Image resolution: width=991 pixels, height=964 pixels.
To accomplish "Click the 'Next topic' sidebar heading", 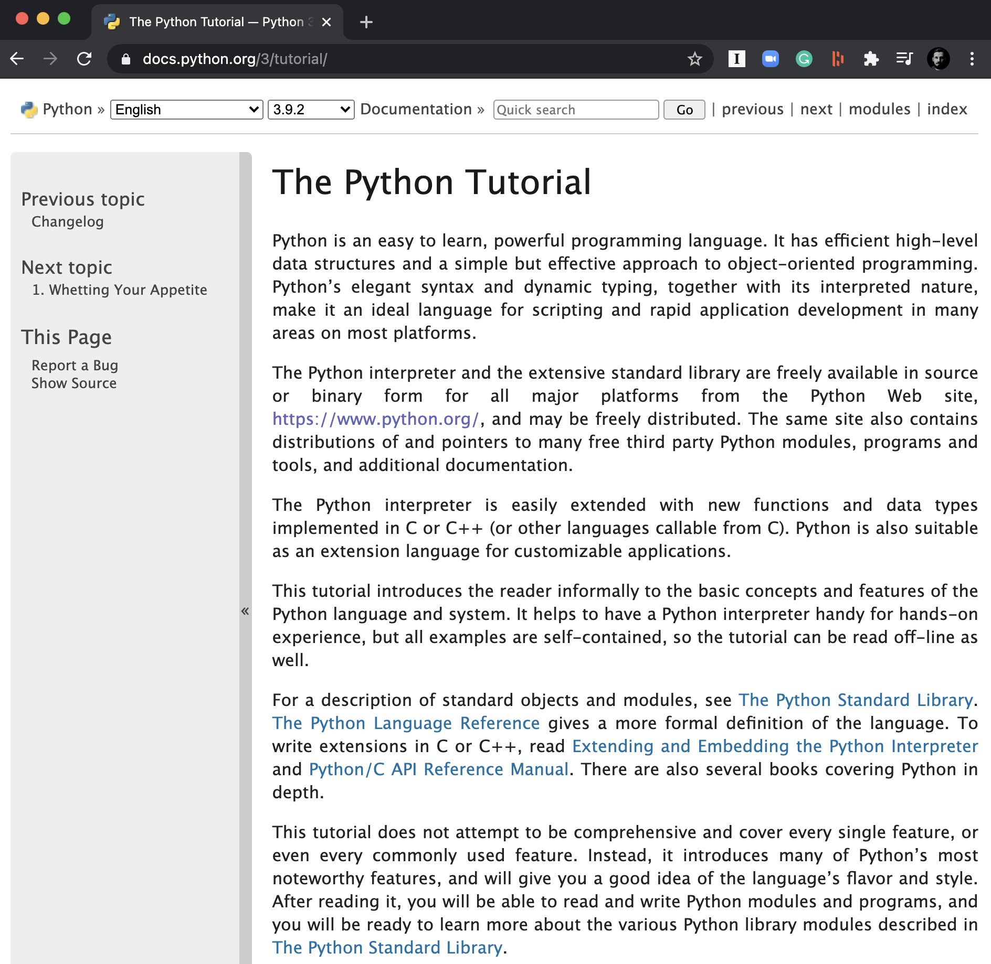I will coord(67,267).
